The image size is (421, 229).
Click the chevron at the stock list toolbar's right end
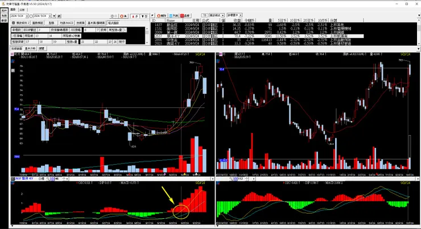[419, 15]
